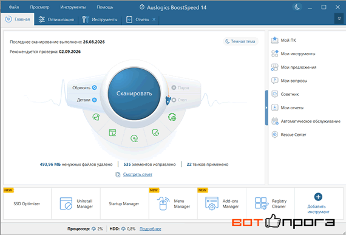
Task: Switch to the Инструменты tab with wrench icon
Action: [x=100, y=19]
